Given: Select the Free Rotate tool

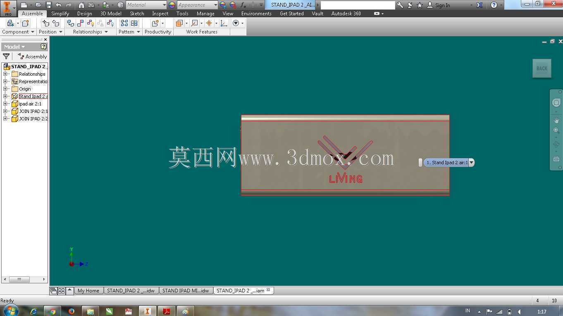Looking at the screenshot, I should click(55, 23).
